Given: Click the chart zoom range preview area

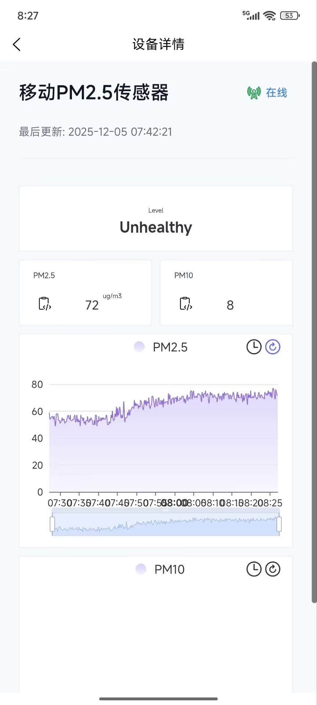Looking at the screenshot, I should click(165, 525).
